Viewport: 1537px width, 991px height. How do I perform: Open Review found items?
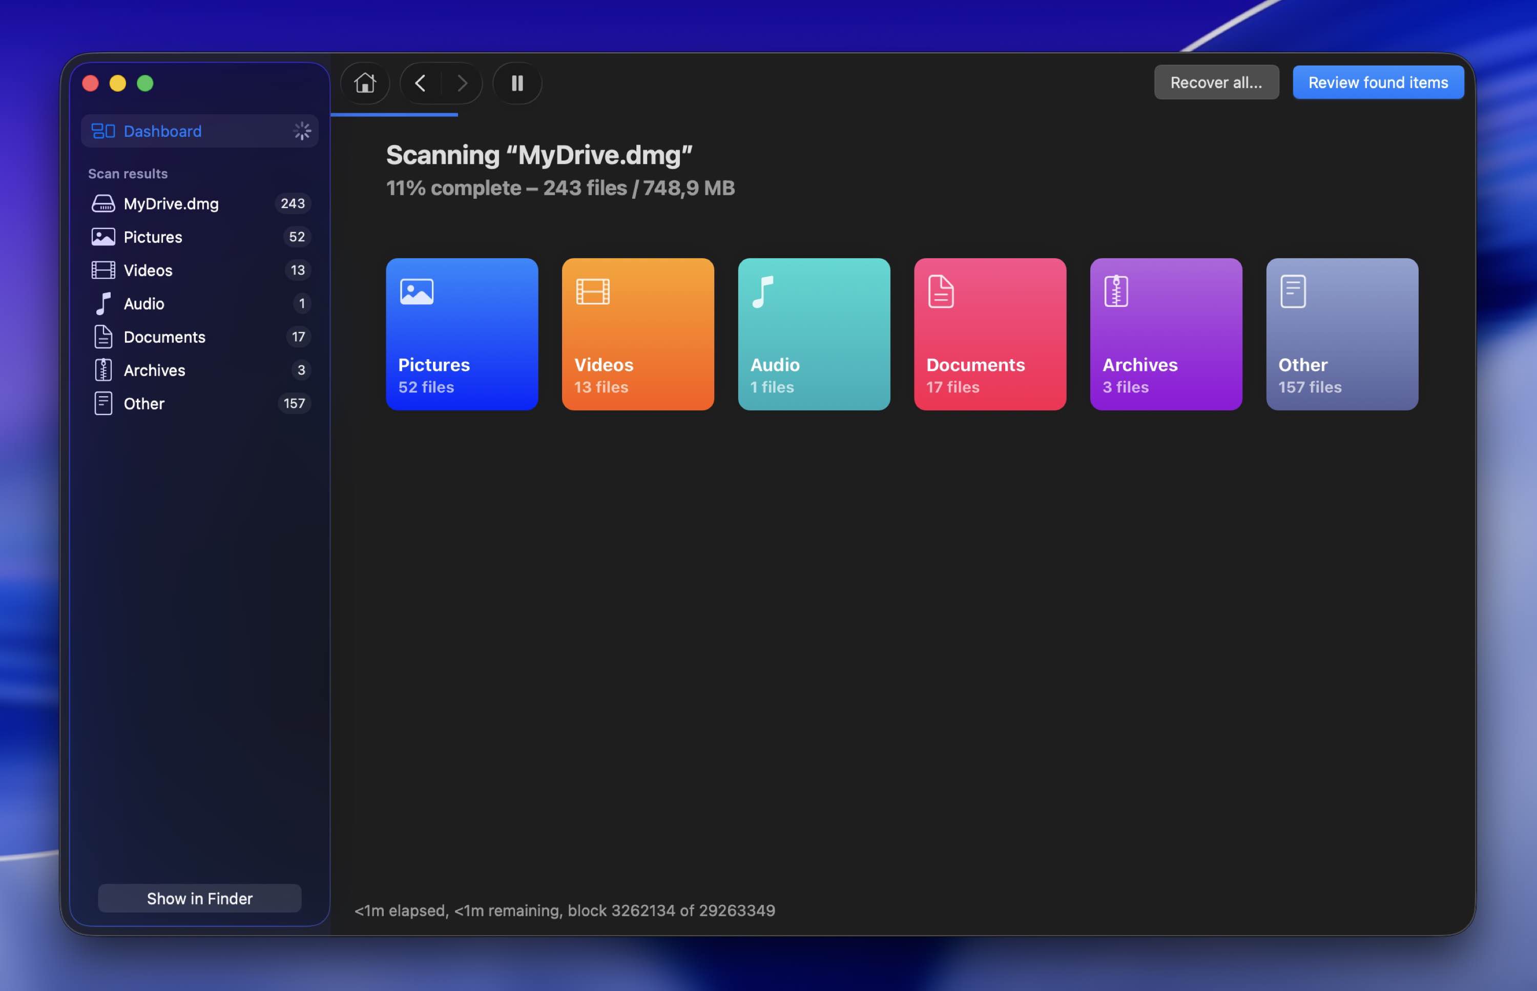pos(1378,82)
